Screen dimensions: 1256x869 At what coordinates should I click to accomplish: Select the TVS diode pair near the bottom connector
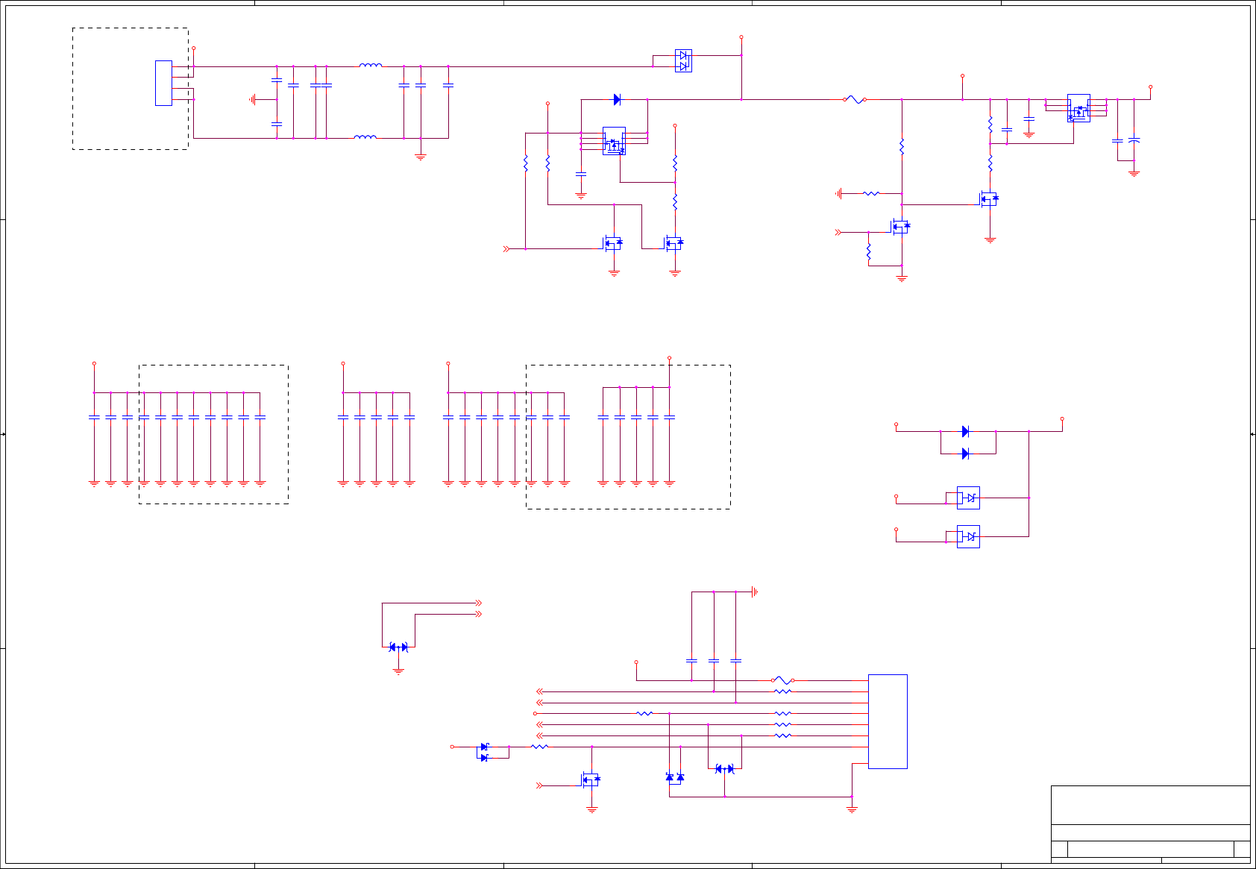tap(724, 768)
